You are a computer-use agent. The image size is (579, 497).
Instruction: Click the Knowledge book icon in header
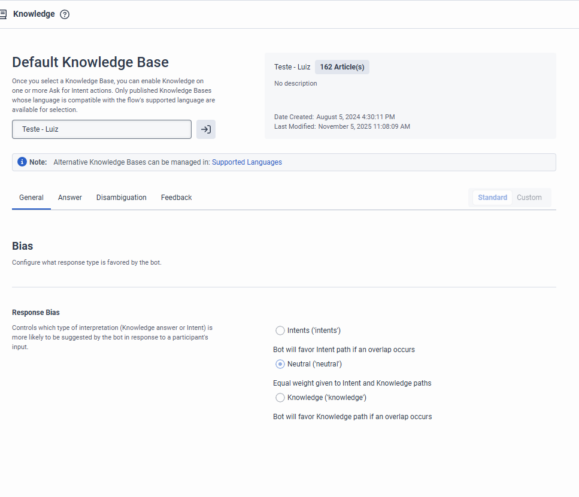[x=3, y=14]
